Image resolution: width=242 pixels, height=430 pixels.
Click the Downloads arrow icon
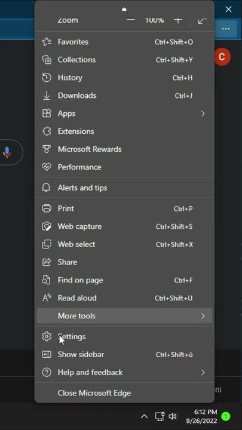click(x=47, y=96)
